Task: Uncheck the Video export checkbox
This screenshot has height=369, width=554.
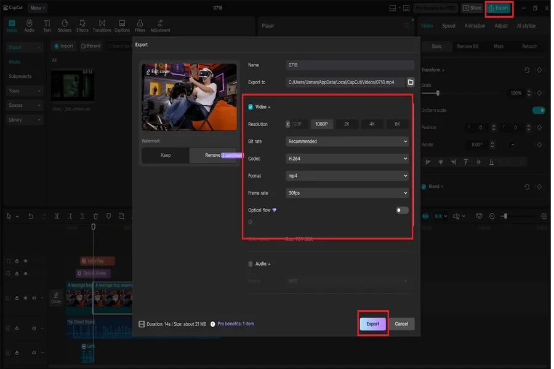Action: tap(251, 107)
